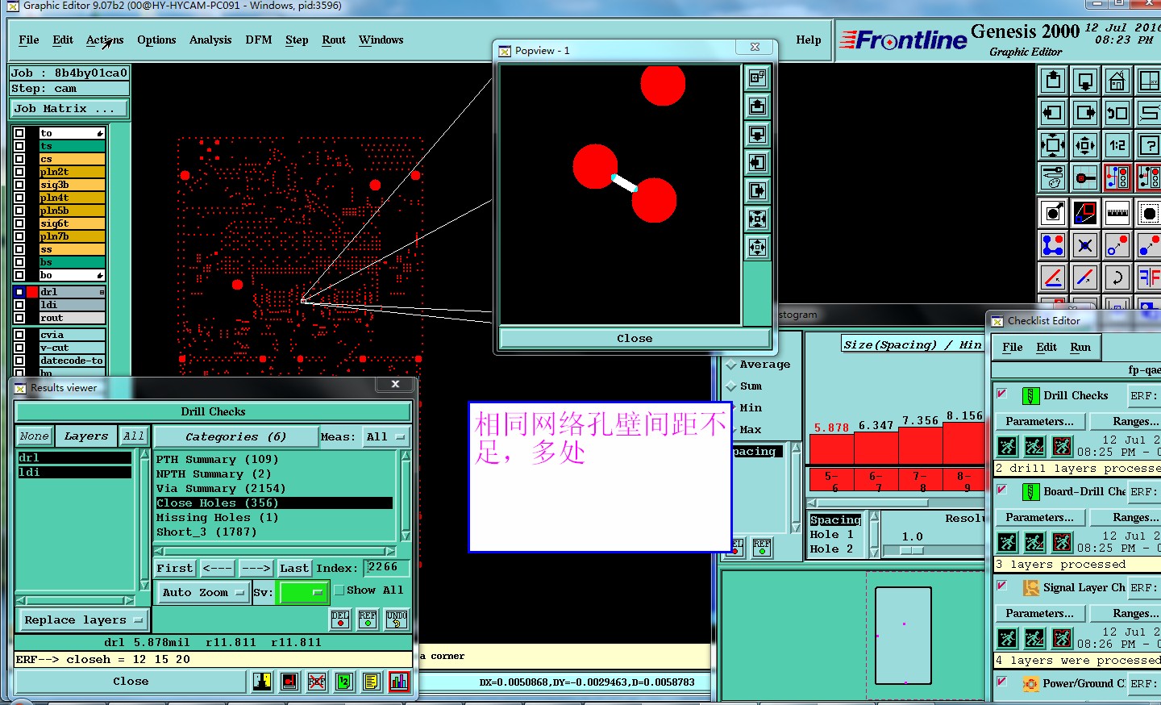Click the blue X delete feature icon

click(x=1085, y=245)
